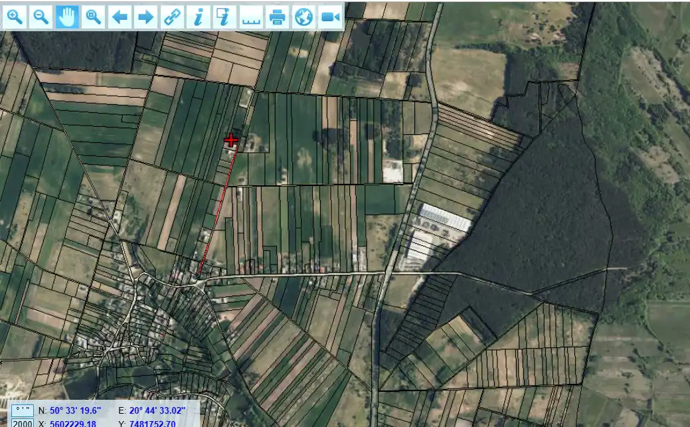Image resolution: width=690 pixels, height=427 pixels.
Task: Toggle the 2000 coordinate system button
Action: click(23, 423)
